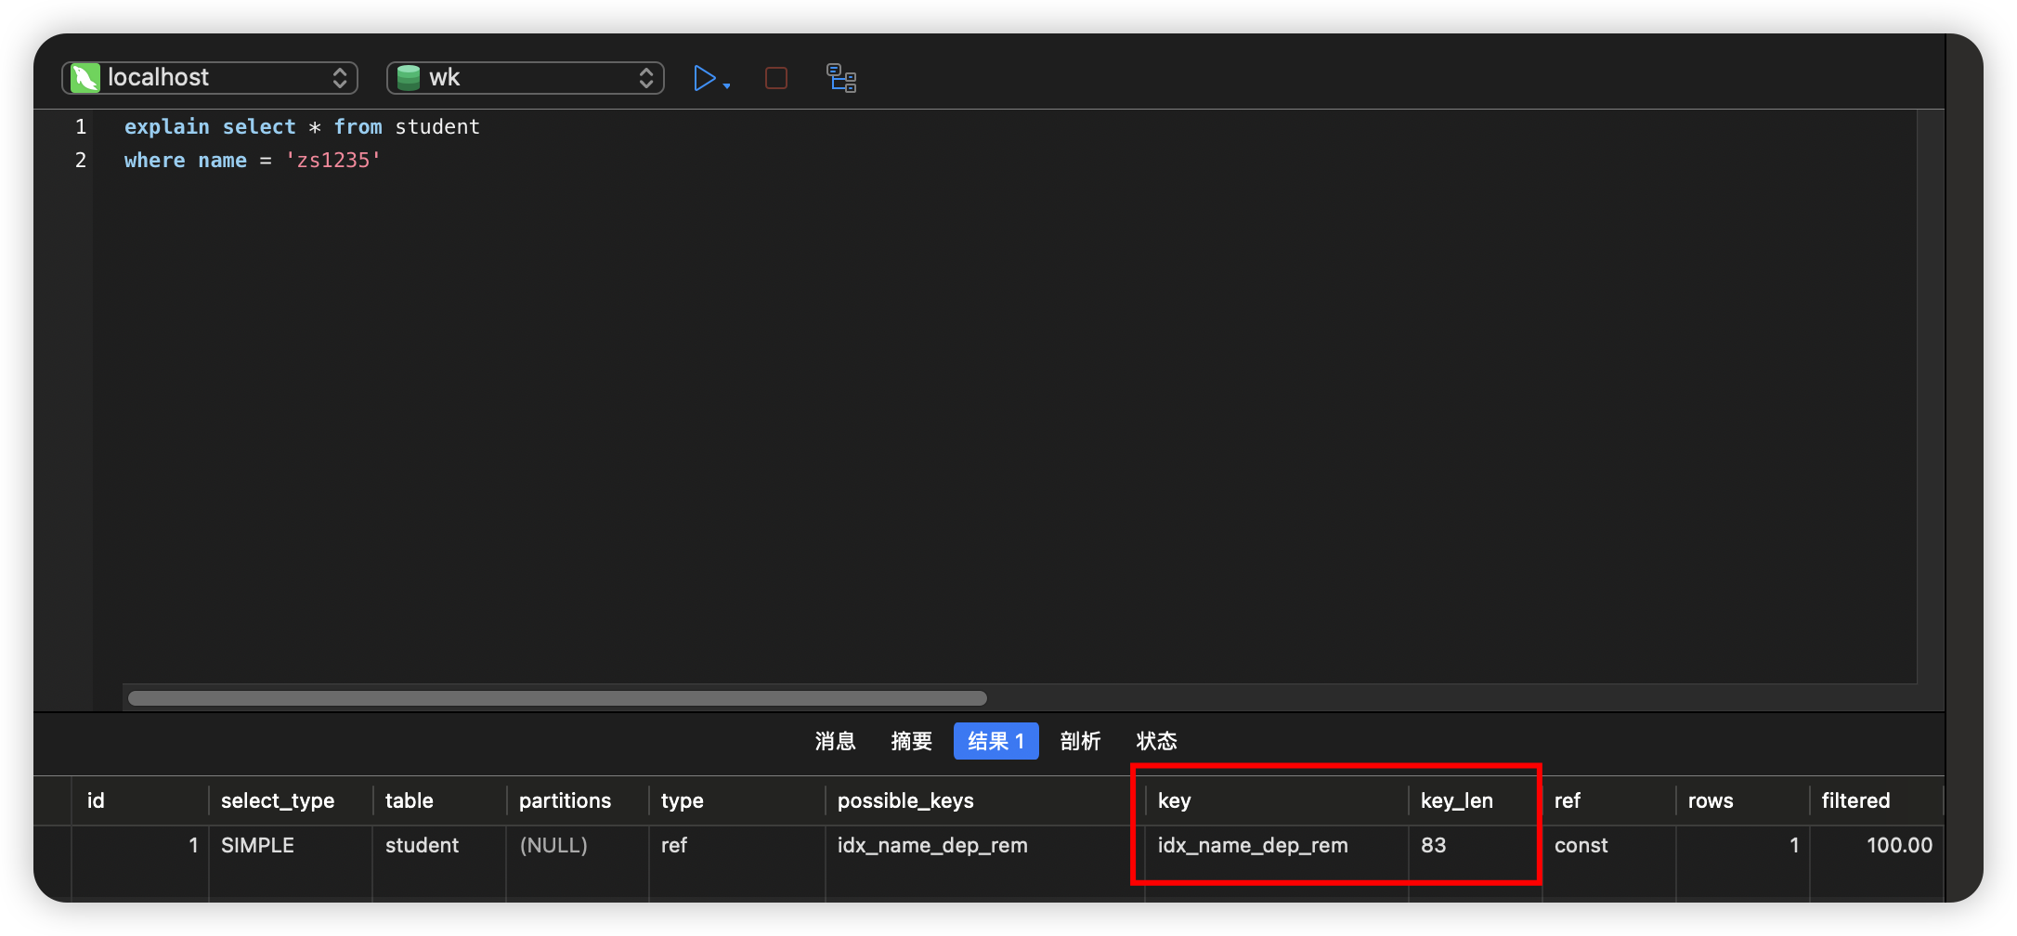The height and width of the screenshot is (936, 2017).
Task: Click line number 2 in gutter
Action: tap(81, 160)
